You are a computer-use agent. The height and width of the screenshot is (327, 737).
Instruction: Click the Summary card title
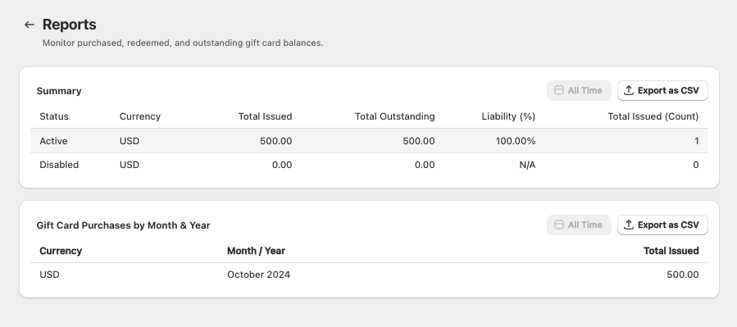click(59, 91)
